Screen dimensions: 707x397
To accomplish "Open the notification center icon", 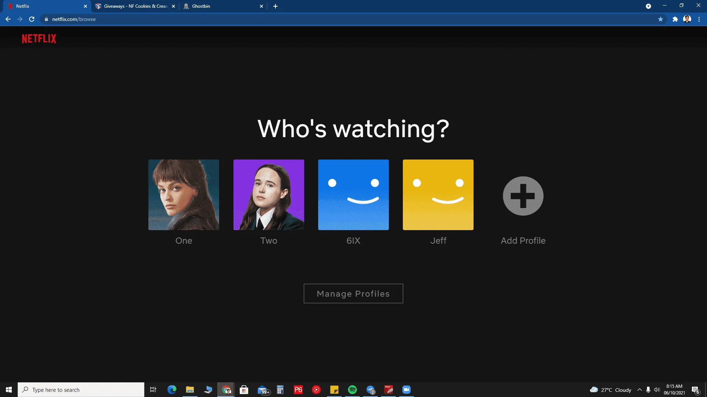I will pos(696,390).
